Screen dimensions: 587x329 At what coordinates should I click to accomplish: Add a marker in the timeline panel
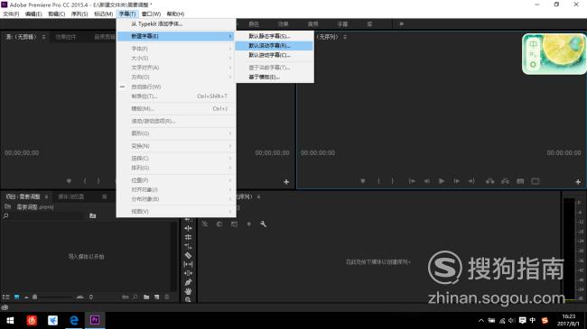[248, 224]
